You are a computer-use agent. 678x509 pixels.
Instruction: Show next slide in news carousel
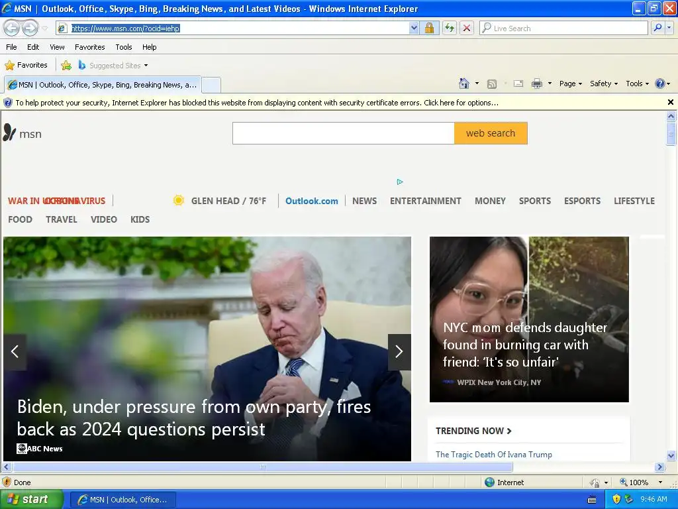399,351
